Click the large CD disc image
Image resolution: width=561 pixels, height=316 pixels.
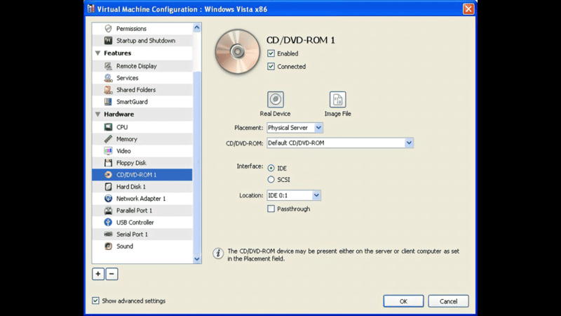pos(237,51)
